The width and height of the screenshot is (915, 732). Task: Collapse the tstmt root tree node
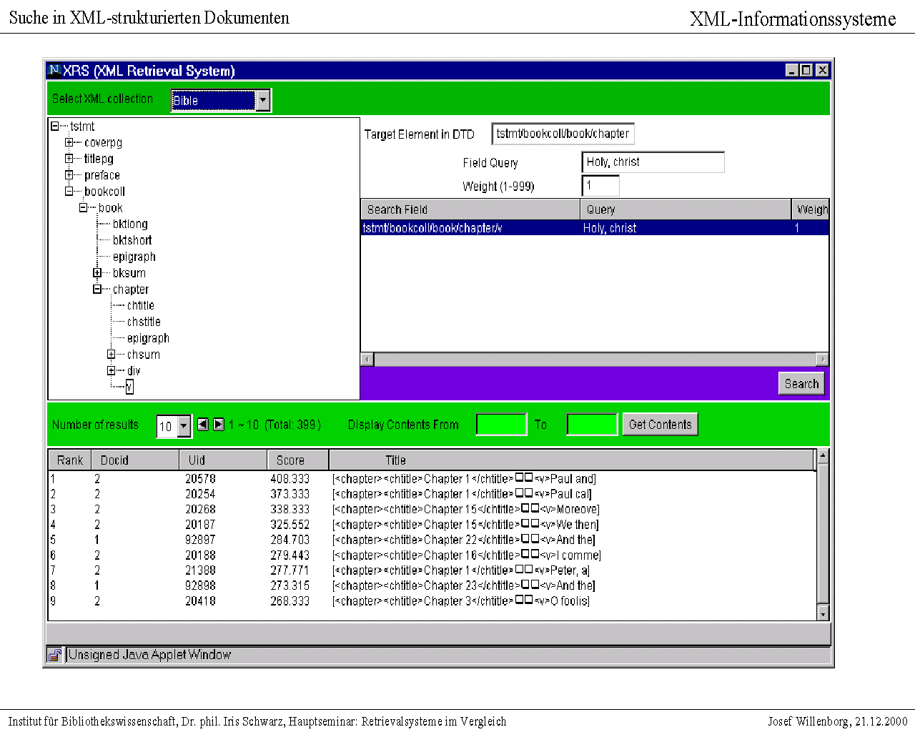[55, 127]
